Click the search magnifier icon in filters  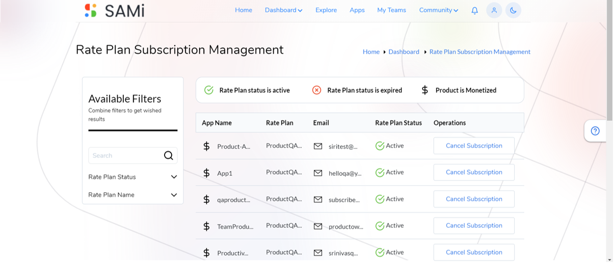click(x=168, y=155)
